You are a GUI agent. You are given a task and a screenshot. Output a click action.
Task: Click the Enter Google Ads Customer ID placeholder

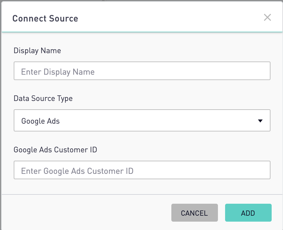point(77,171)
